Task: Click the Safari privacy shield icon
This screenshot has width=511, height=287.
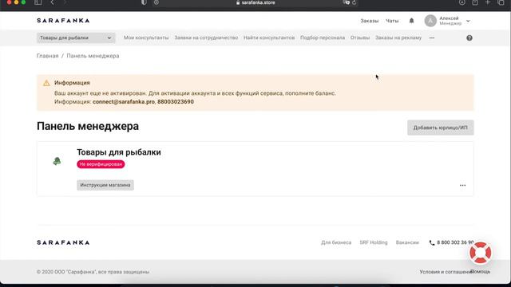Action: coord(144,2)
